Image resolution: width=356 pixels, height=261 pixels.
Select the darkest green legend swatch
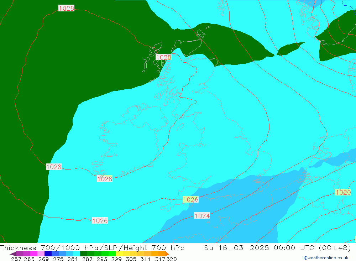(84, 254)
